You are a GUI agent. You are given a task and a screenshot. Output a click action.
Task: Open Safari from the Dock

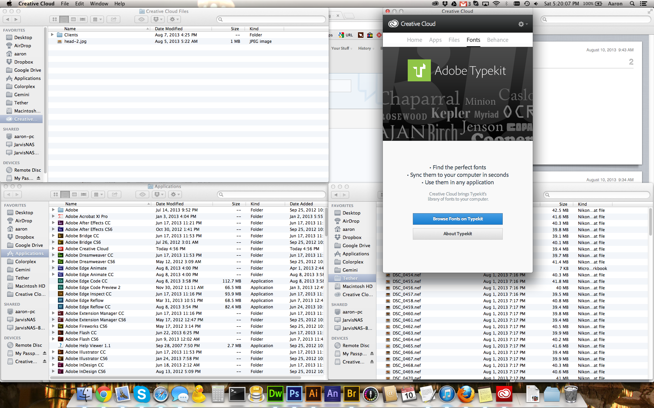(160, 394)
